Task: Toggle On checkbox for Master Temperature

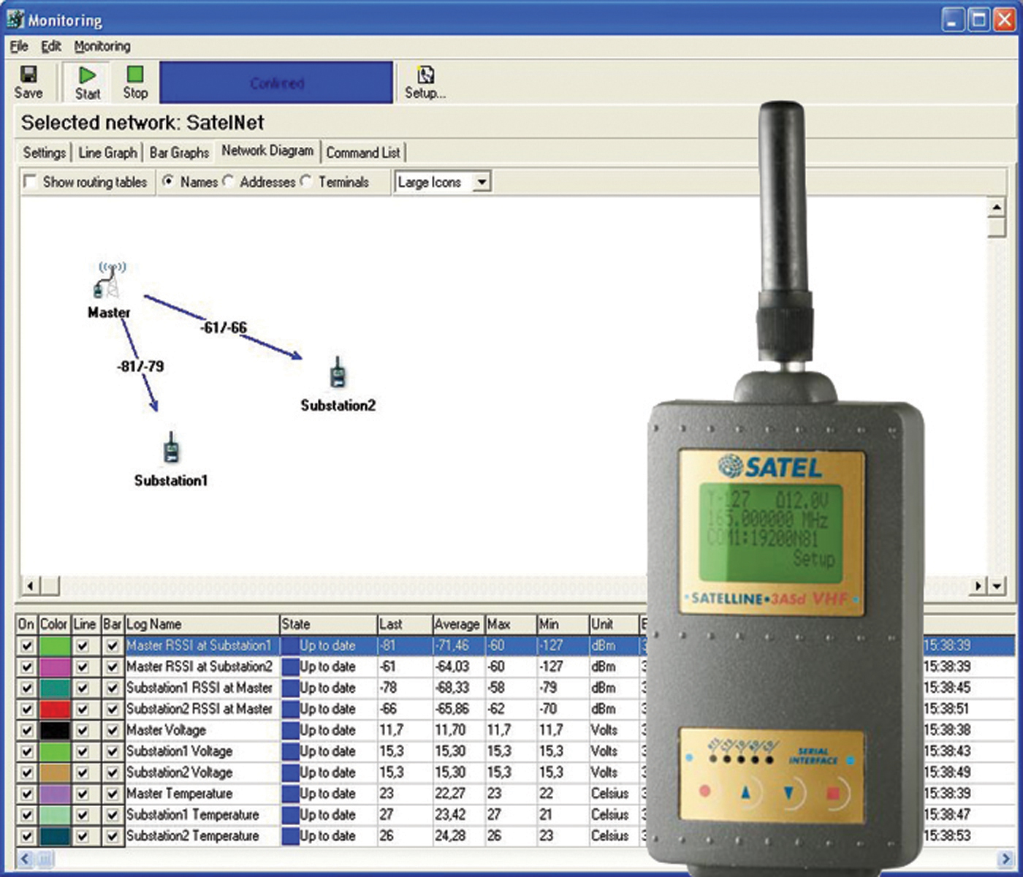Action: (27, 794)
